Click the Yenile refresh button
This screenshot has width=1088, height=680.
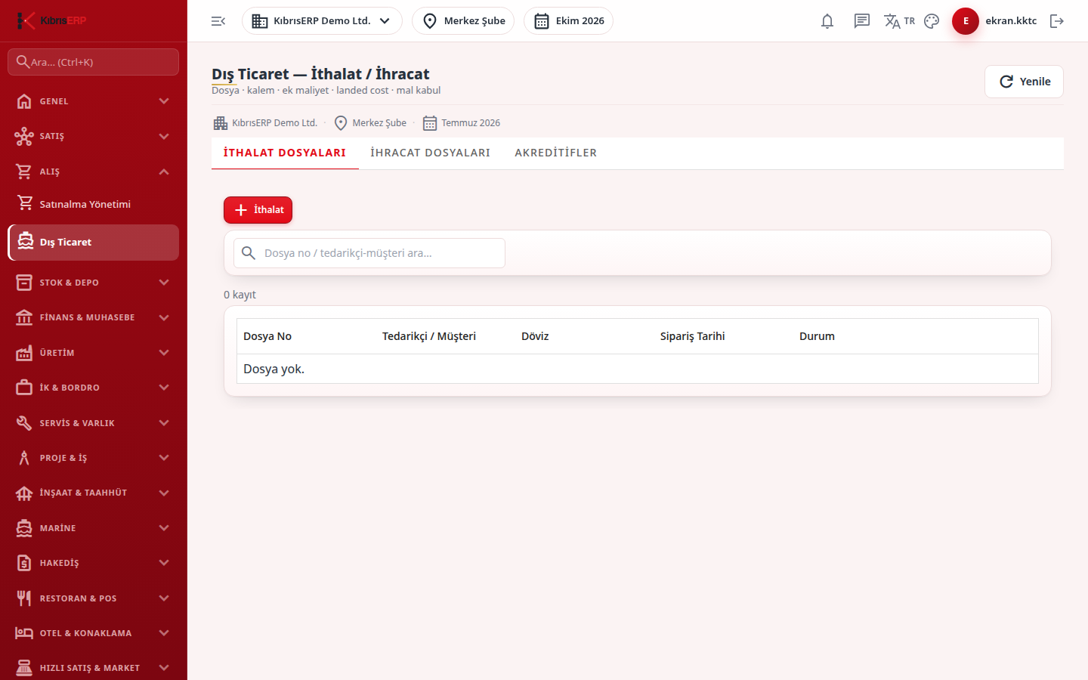point(1024,82)
